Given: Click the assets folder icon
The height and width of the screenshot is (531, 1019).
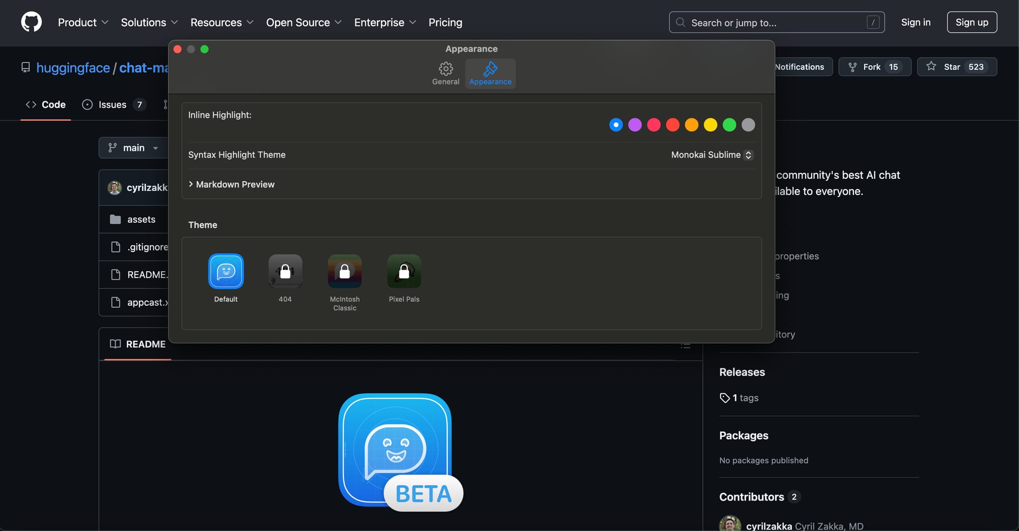Looking at the screenshot, I should (116, 220).
